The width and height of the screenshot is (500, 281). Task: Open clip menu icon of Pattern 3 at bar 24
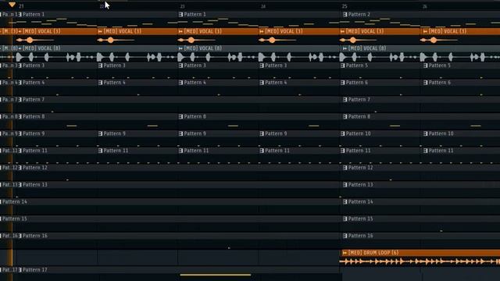coord(262,66)
